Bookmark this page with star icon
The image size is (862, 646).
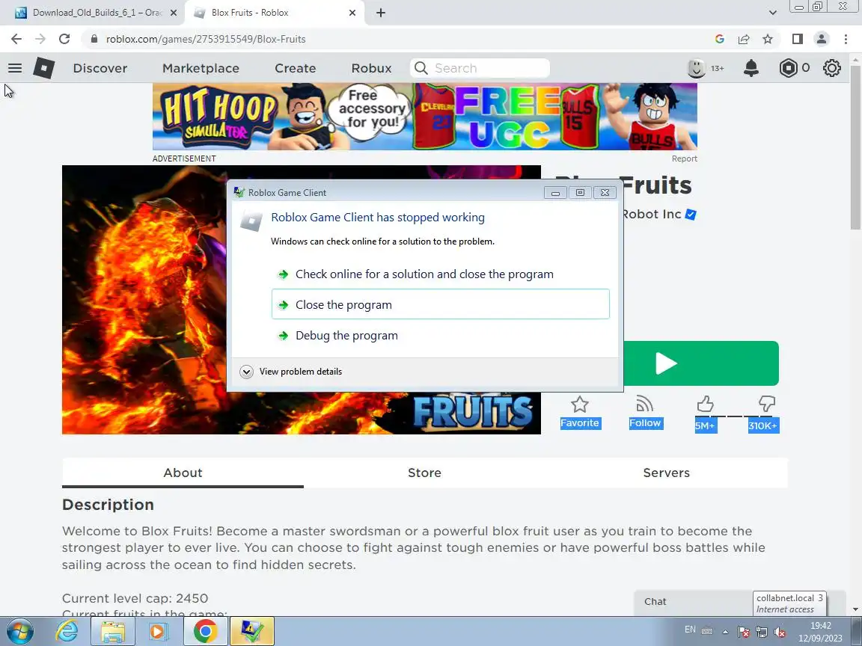click(768, 39)
